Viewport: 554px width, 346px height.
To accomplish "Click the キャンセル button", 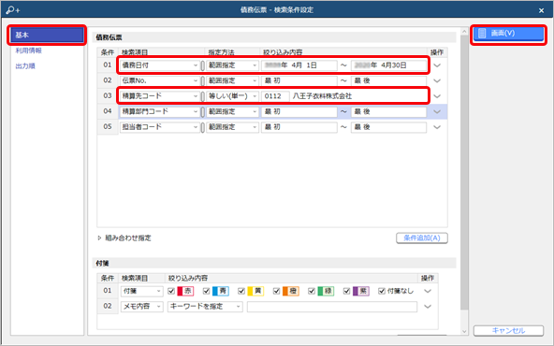I will pyautogui.click(x=508, y=330).
